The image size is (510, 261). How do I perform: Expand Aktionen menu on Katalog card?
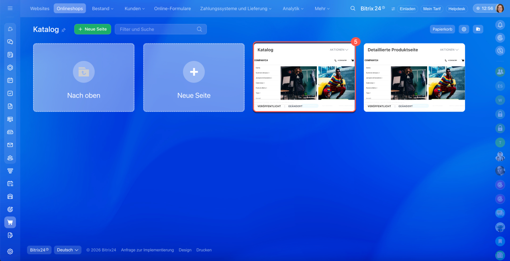[x=339, y=50]
